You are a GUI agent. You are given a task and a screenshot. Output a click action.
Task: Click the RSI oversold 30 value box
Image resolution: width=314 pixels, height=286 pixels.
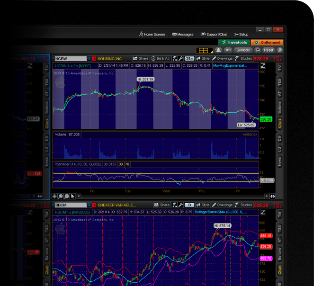(121, 164)
